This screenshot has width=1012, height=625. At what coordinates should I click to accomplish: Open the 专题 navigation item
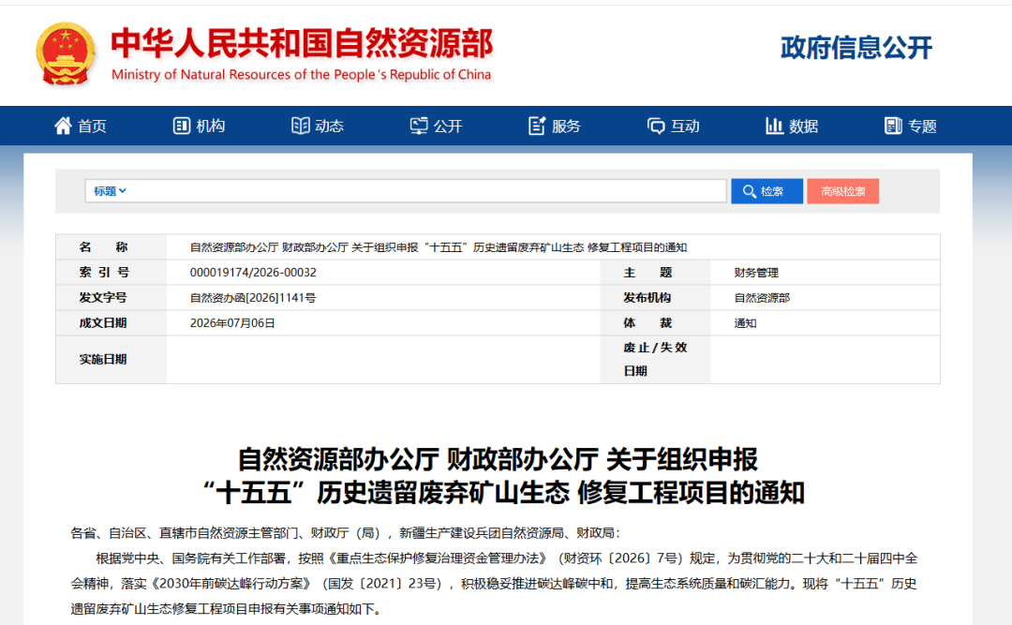coord(911,126)
